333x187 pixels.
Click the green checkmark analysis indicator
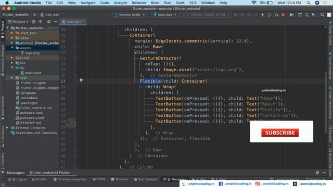tap(326, 27)
